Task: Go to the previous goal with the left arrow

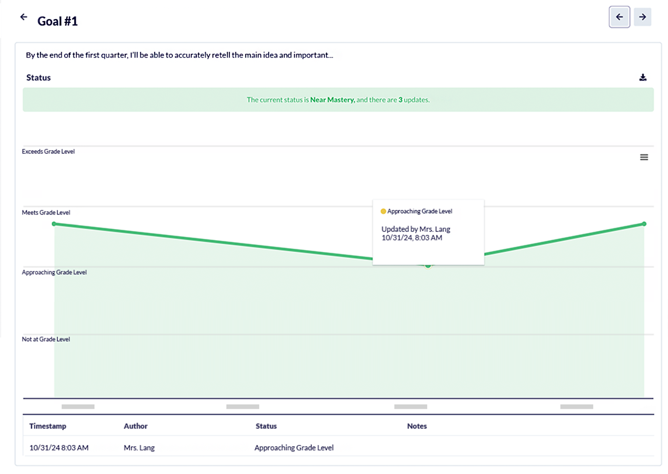Action: [619, 17]
